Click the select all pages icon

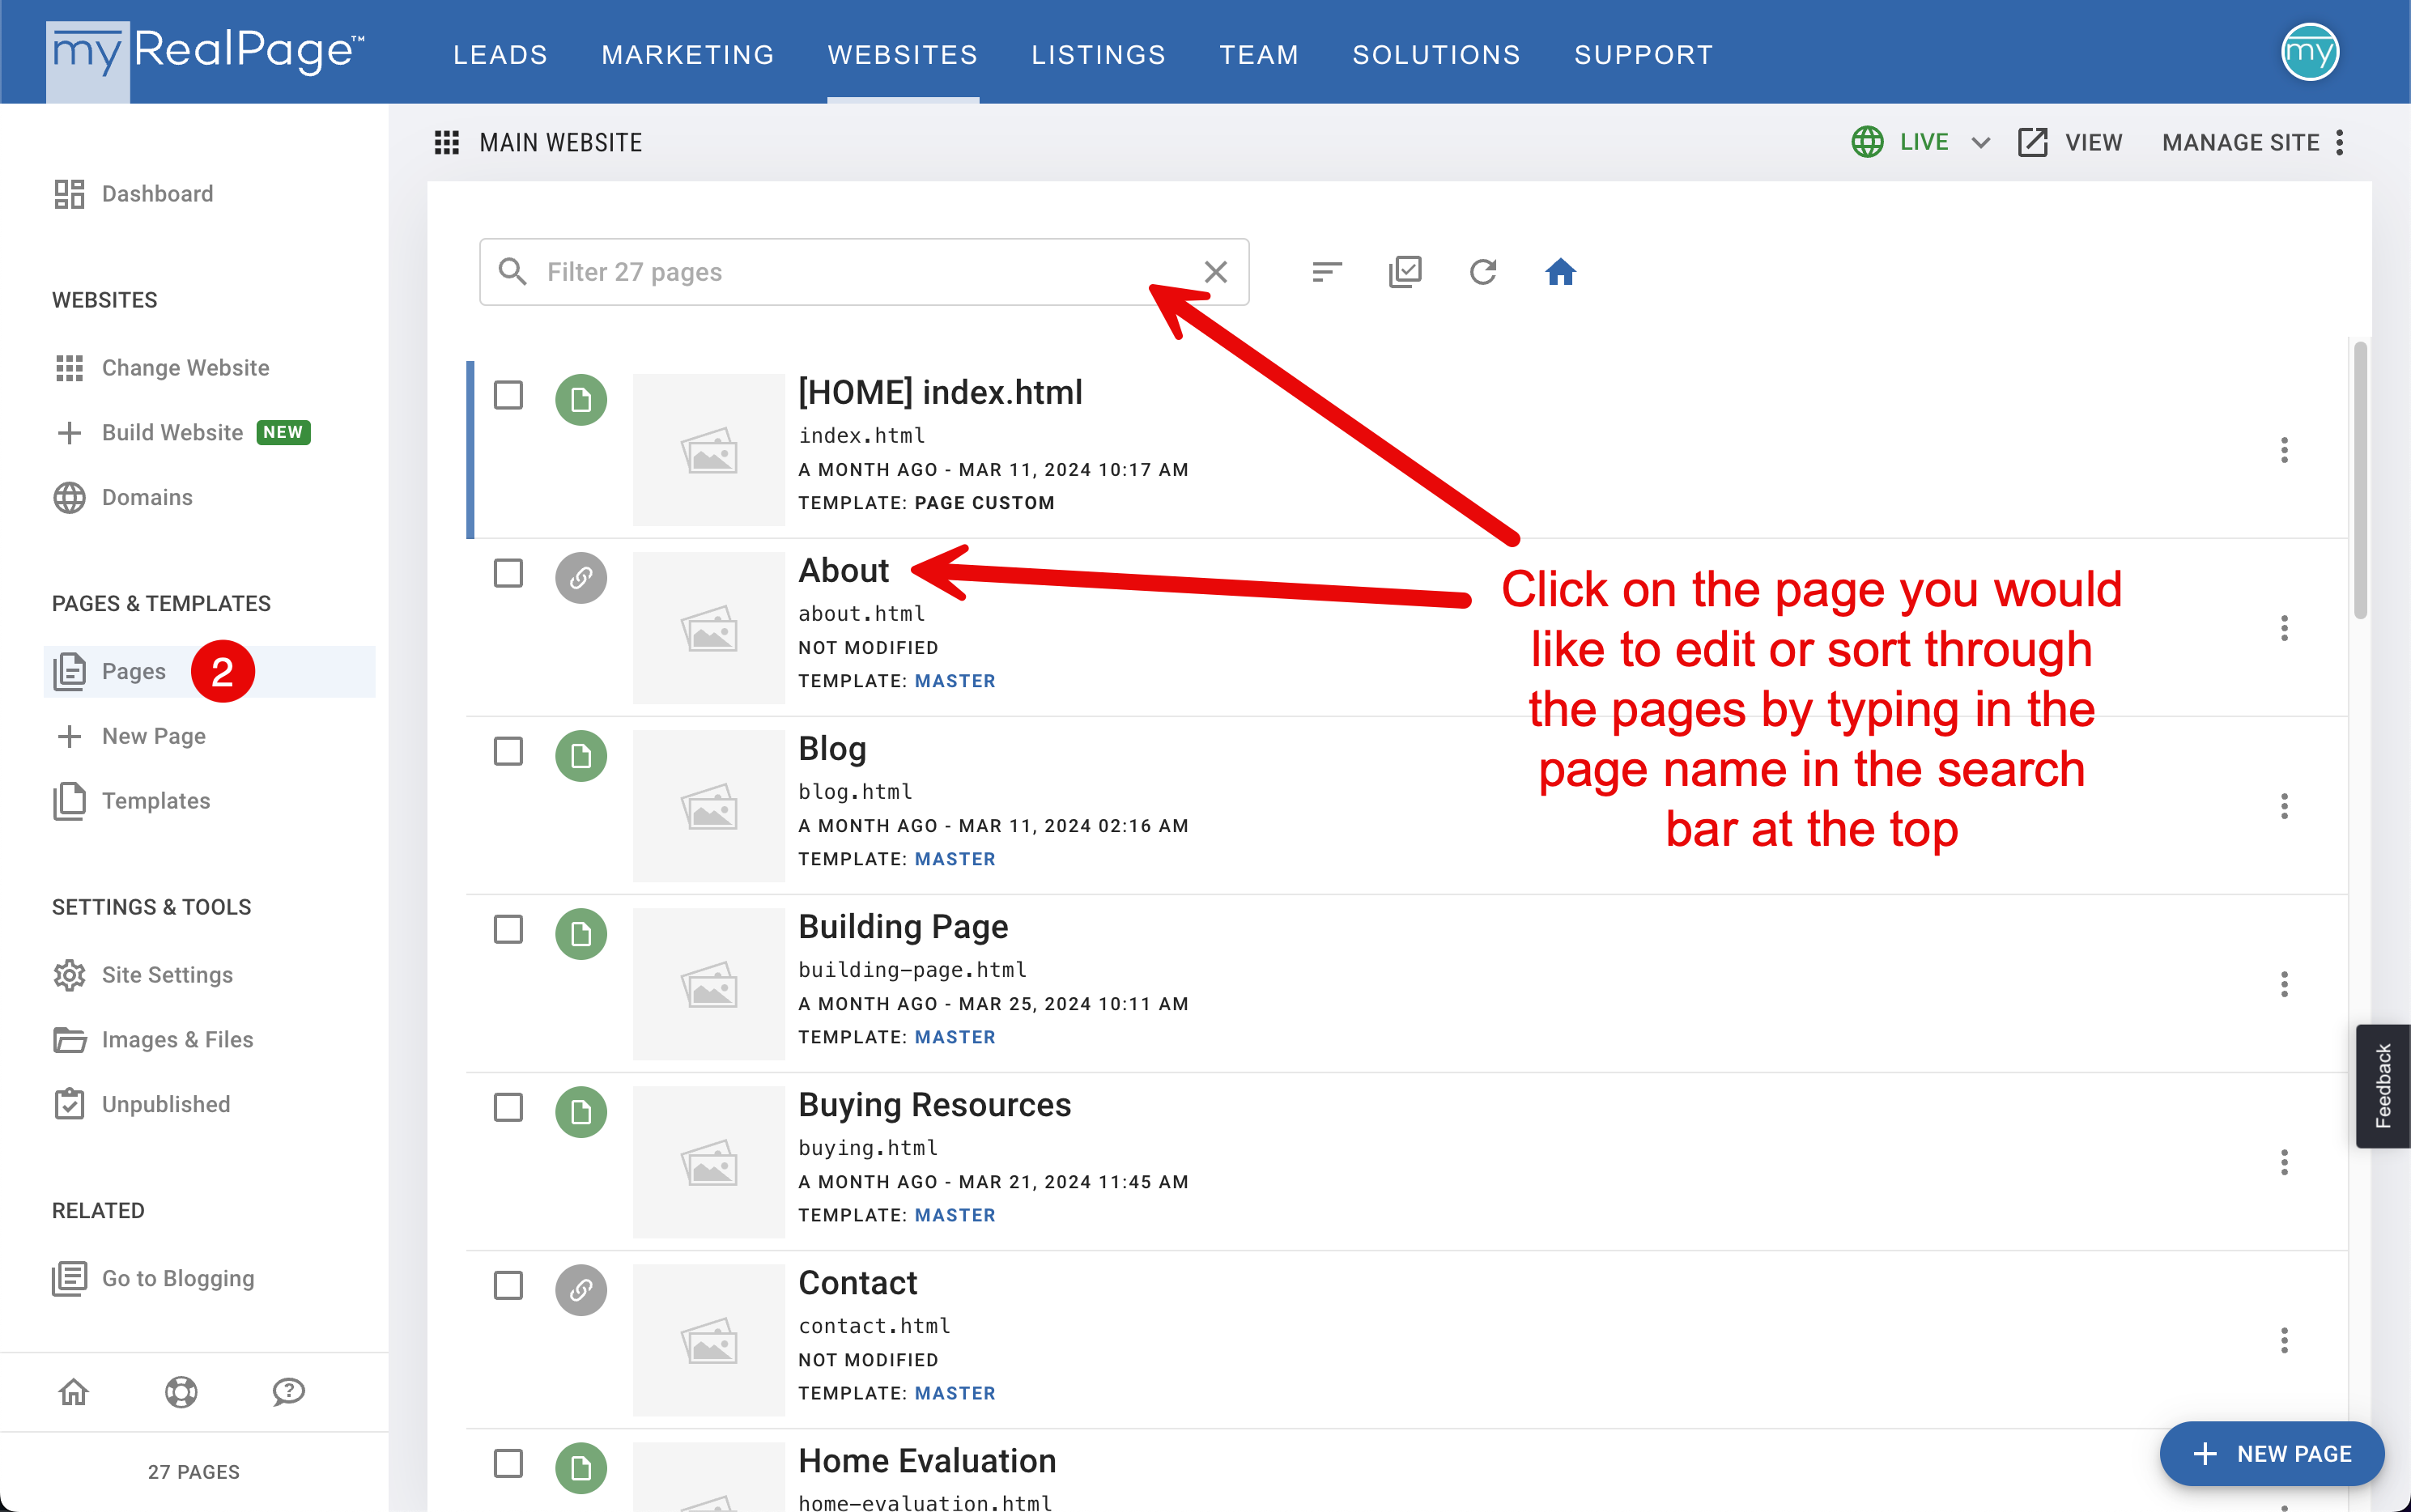[x=1404, y=272]
